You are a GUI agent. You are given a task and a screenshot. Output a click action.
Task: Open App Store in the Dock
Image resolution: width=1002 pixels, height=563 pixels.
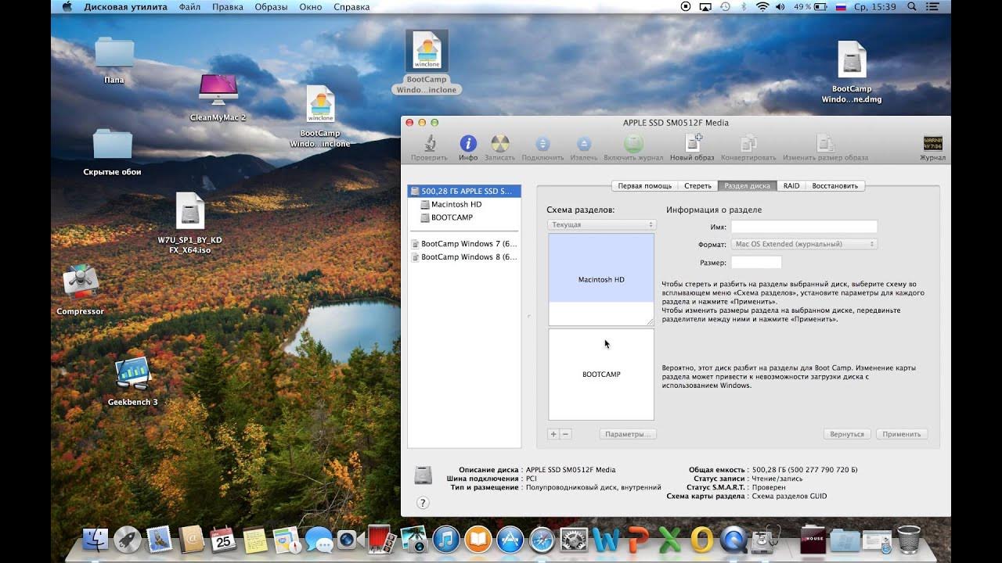(x=510, y=540)
